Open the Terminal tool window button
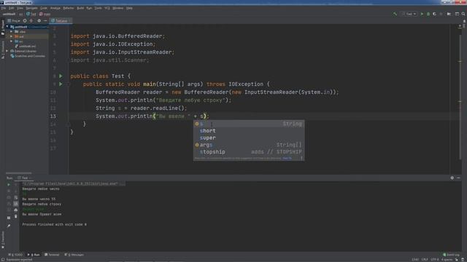This screenshot has height=262, width=467. point(52,255)
